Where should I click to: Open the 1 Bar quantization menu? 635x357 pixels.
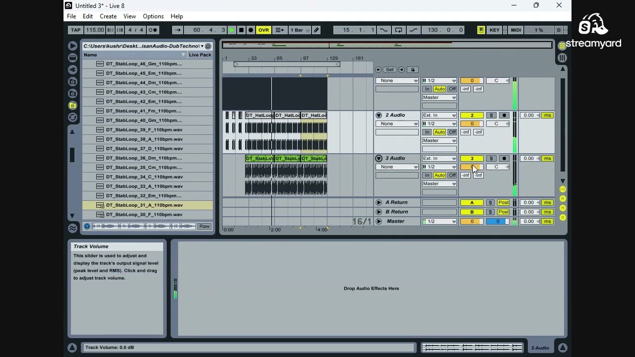point(300,30)
